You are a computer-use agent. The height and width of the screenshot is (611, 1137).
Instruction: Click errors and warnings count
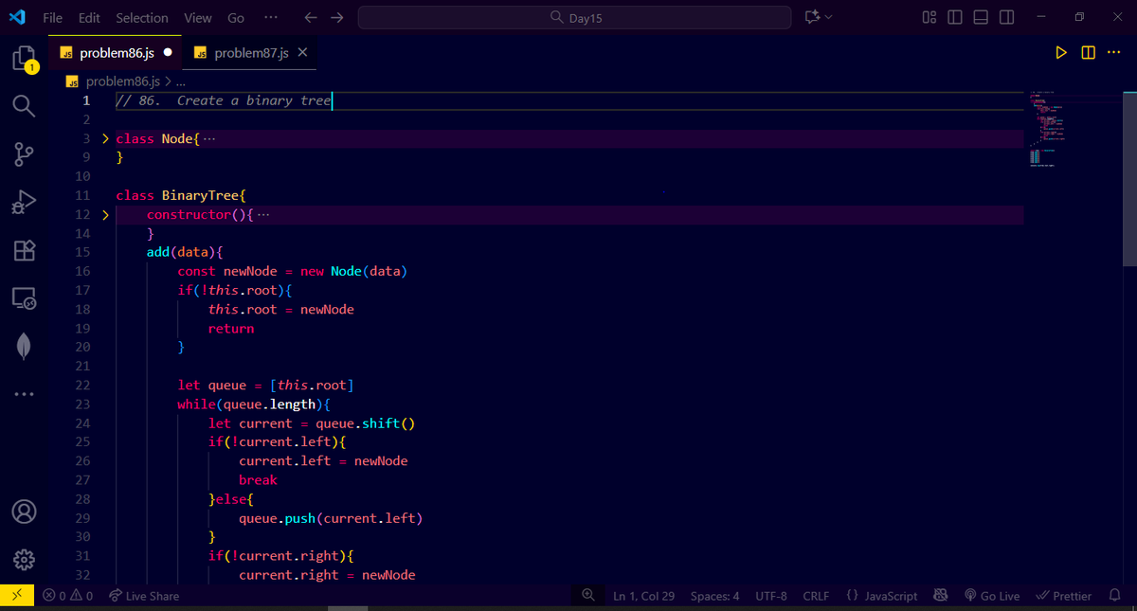(67, 596)
